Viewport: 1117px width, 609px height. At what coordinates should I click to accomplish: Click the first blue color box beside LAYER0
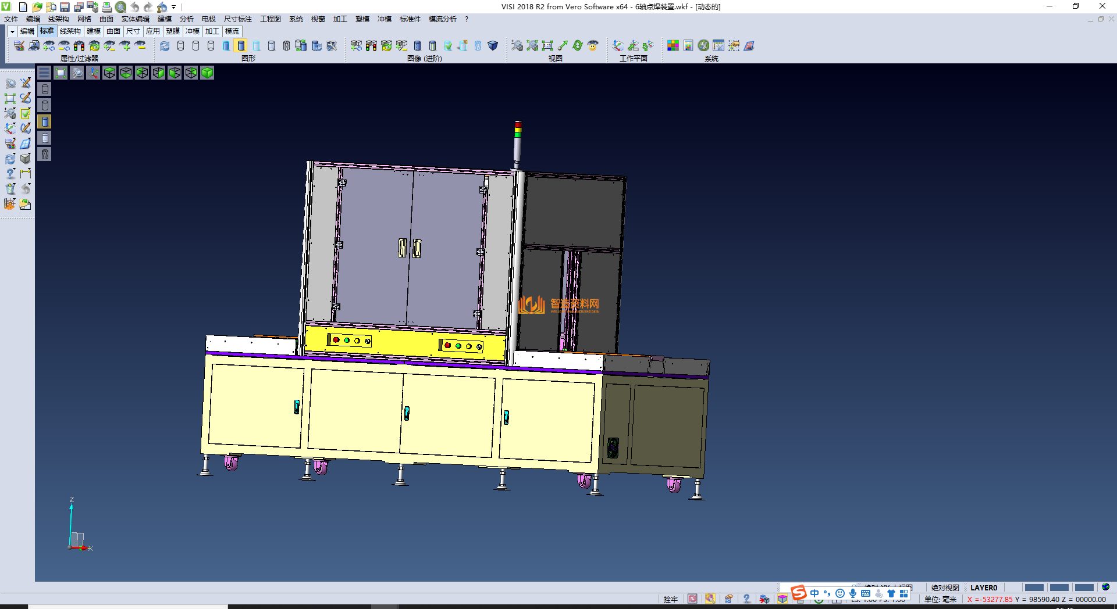(1034, 587)
